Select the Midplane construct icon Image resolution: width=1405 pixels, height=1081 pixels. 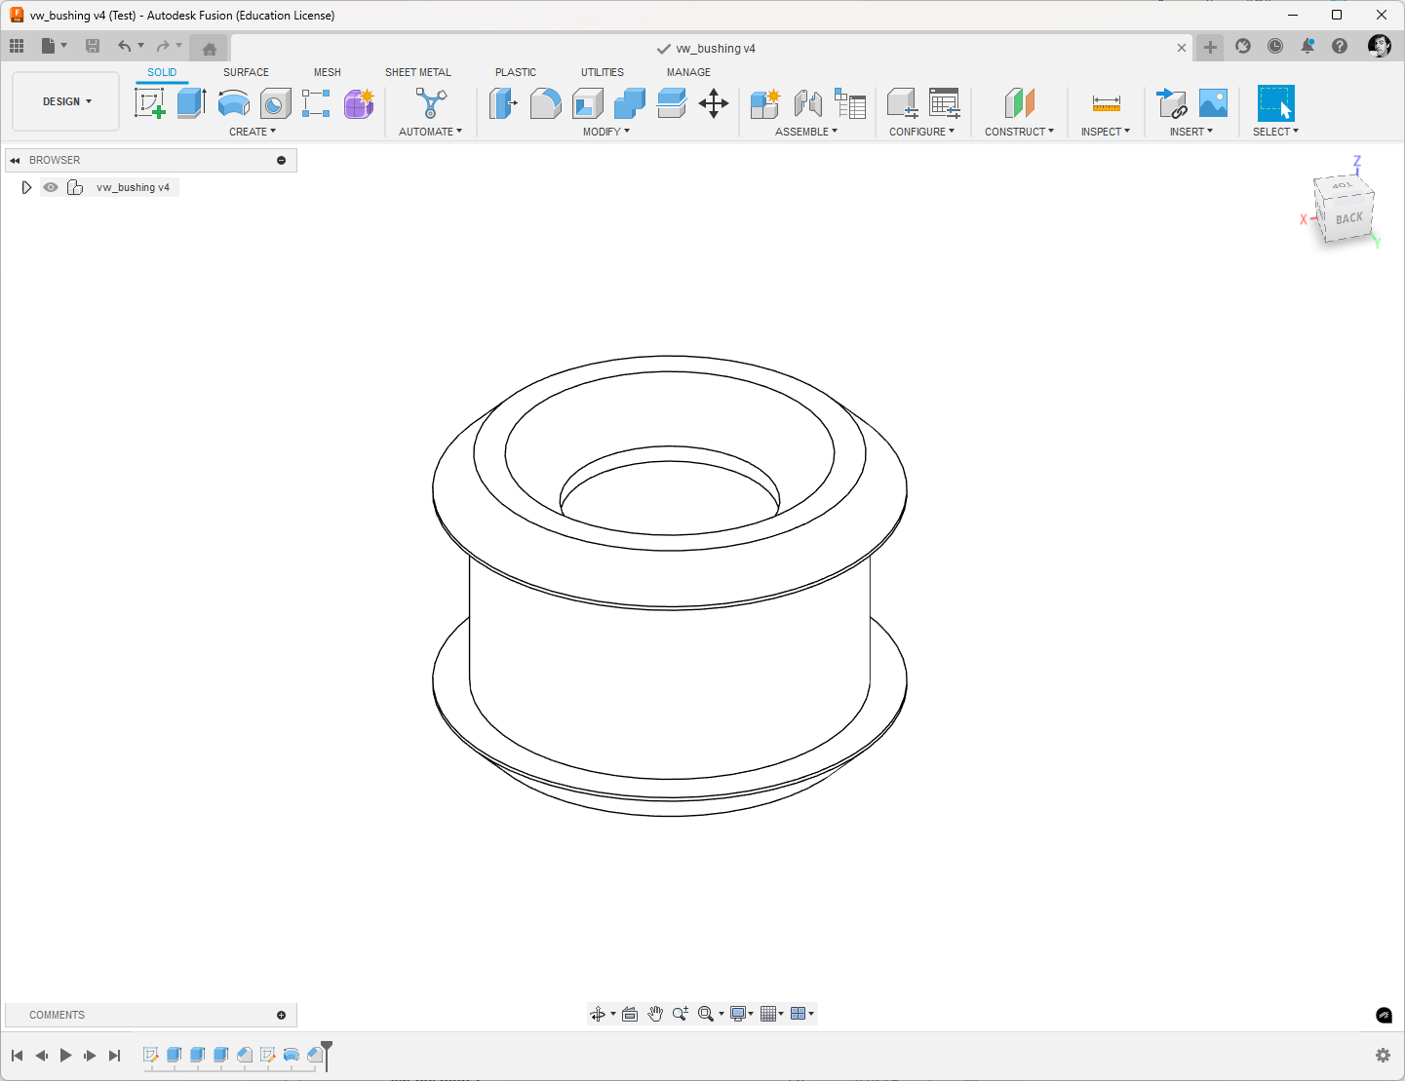1020,103
